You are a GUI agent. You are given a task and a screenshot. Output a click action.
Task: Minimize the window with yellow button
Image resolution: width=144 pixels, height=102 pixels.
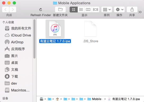click(9, 3)
